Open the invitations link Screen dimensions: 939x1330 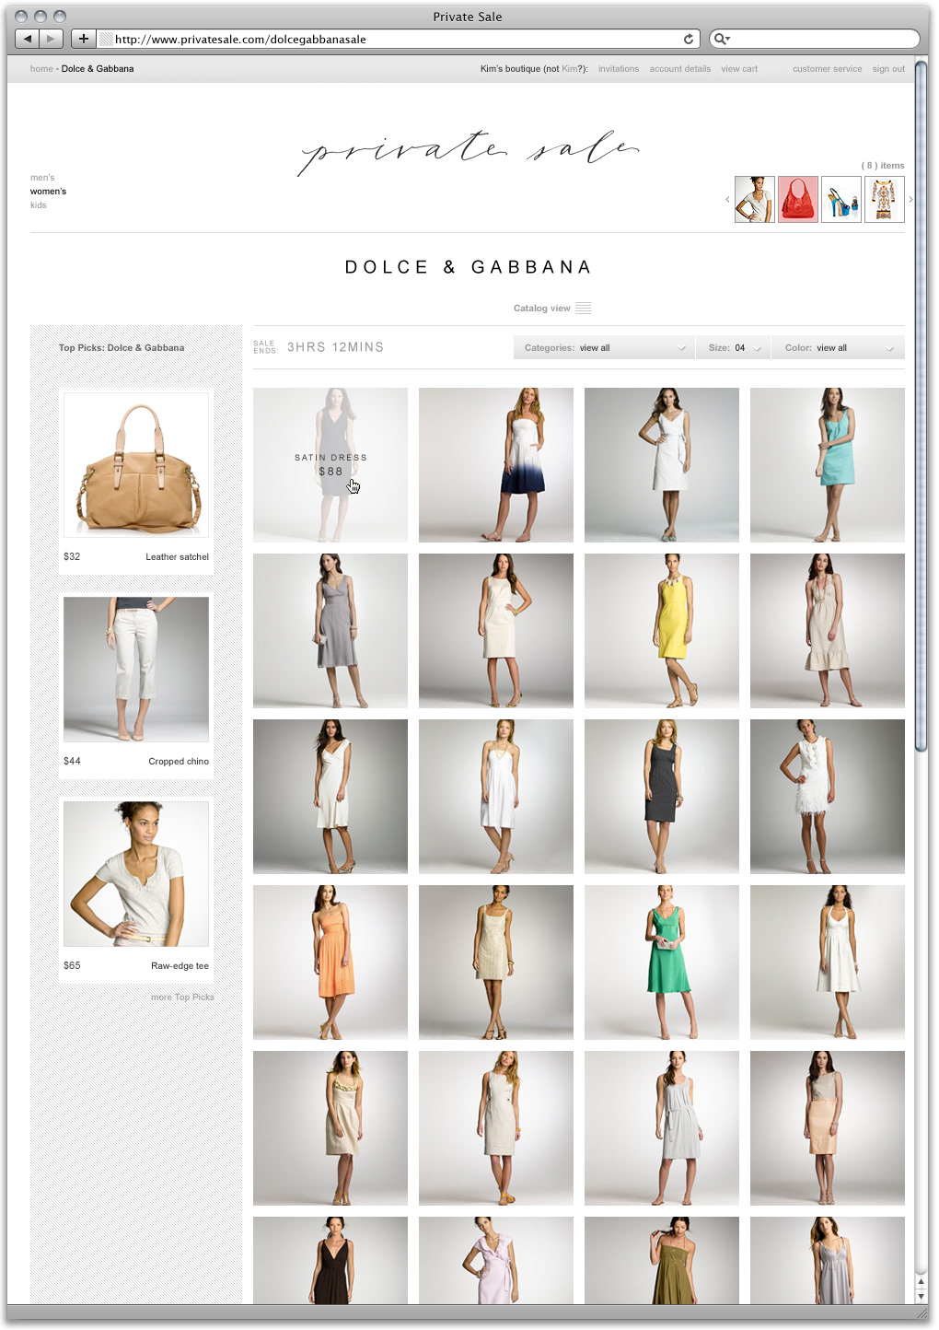(619, 69)
